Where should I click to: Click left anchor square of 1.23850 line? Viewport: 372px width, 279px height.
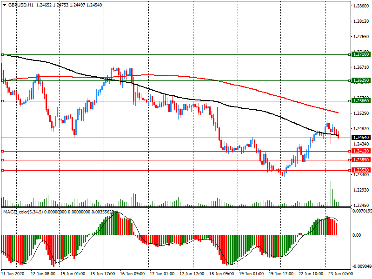(3, 160)
